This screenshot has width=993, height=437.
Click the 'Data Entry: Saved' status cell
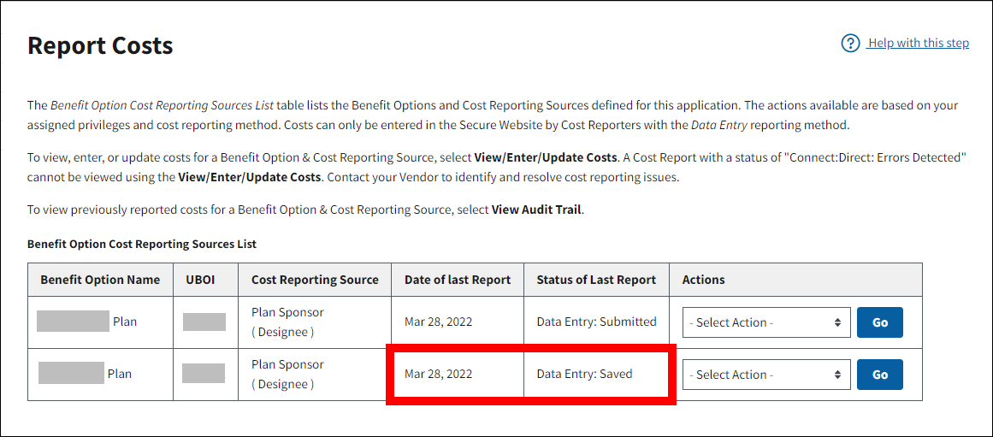[x=584, y=375]
